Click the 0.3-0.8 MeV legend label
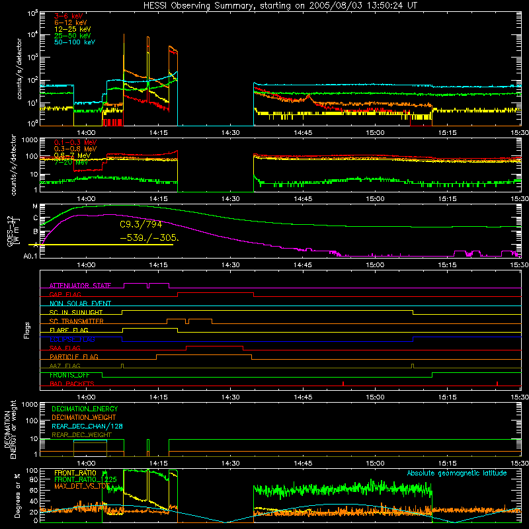Screen dimensions: 529x529 [x=75, y=149]
